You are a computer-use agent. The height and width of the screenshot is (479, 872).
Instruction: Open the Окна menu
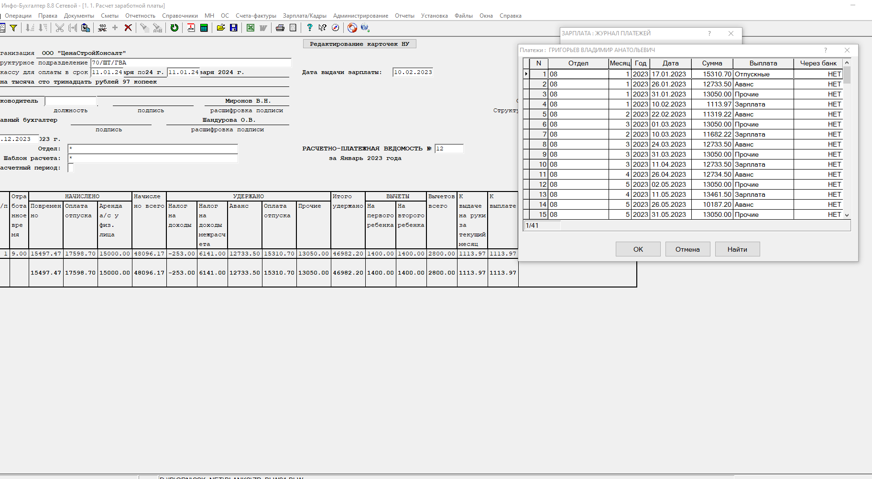click(x=486, y=16)
